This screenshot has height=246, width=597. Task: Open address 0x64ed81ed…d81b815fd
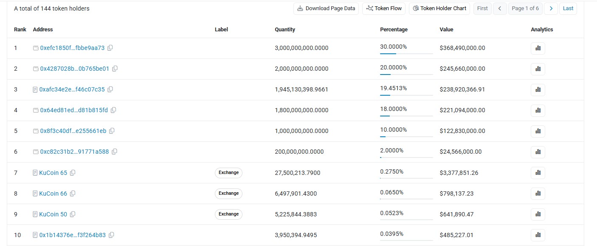tap(74, 110)
